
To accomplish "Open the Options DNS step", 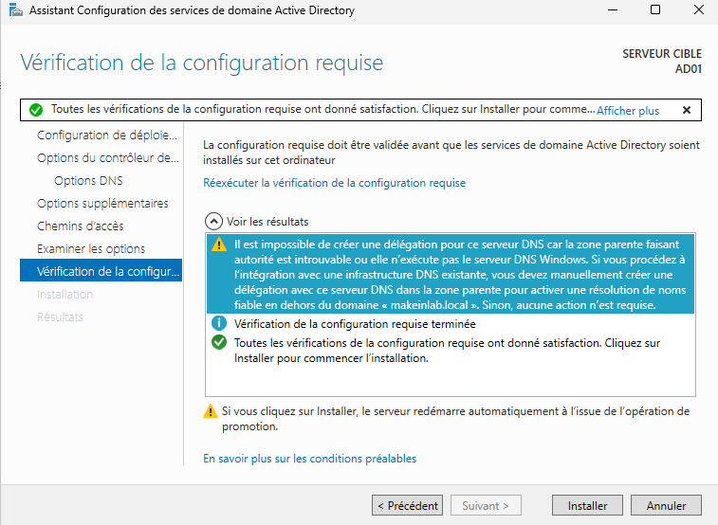I will coord(88,181).
